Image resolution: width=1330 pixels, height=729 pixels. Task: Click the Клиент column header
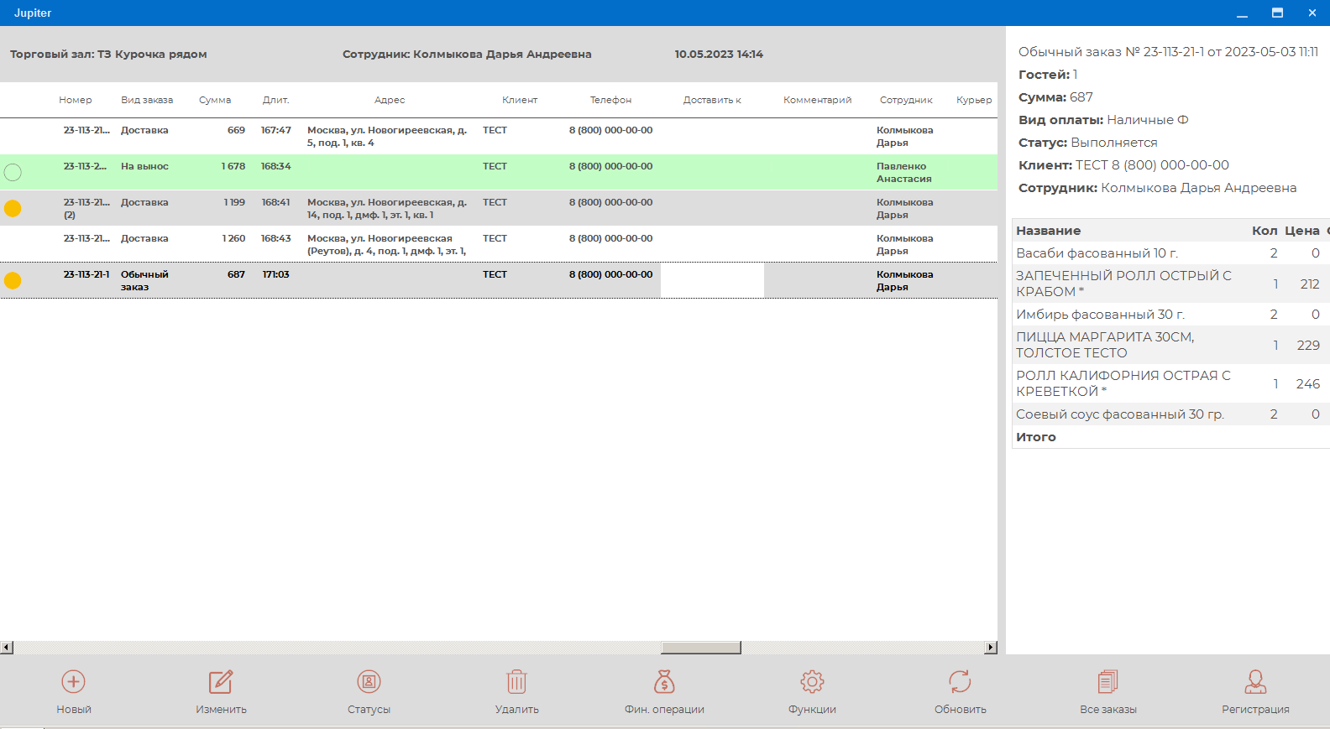click(520, 100)
